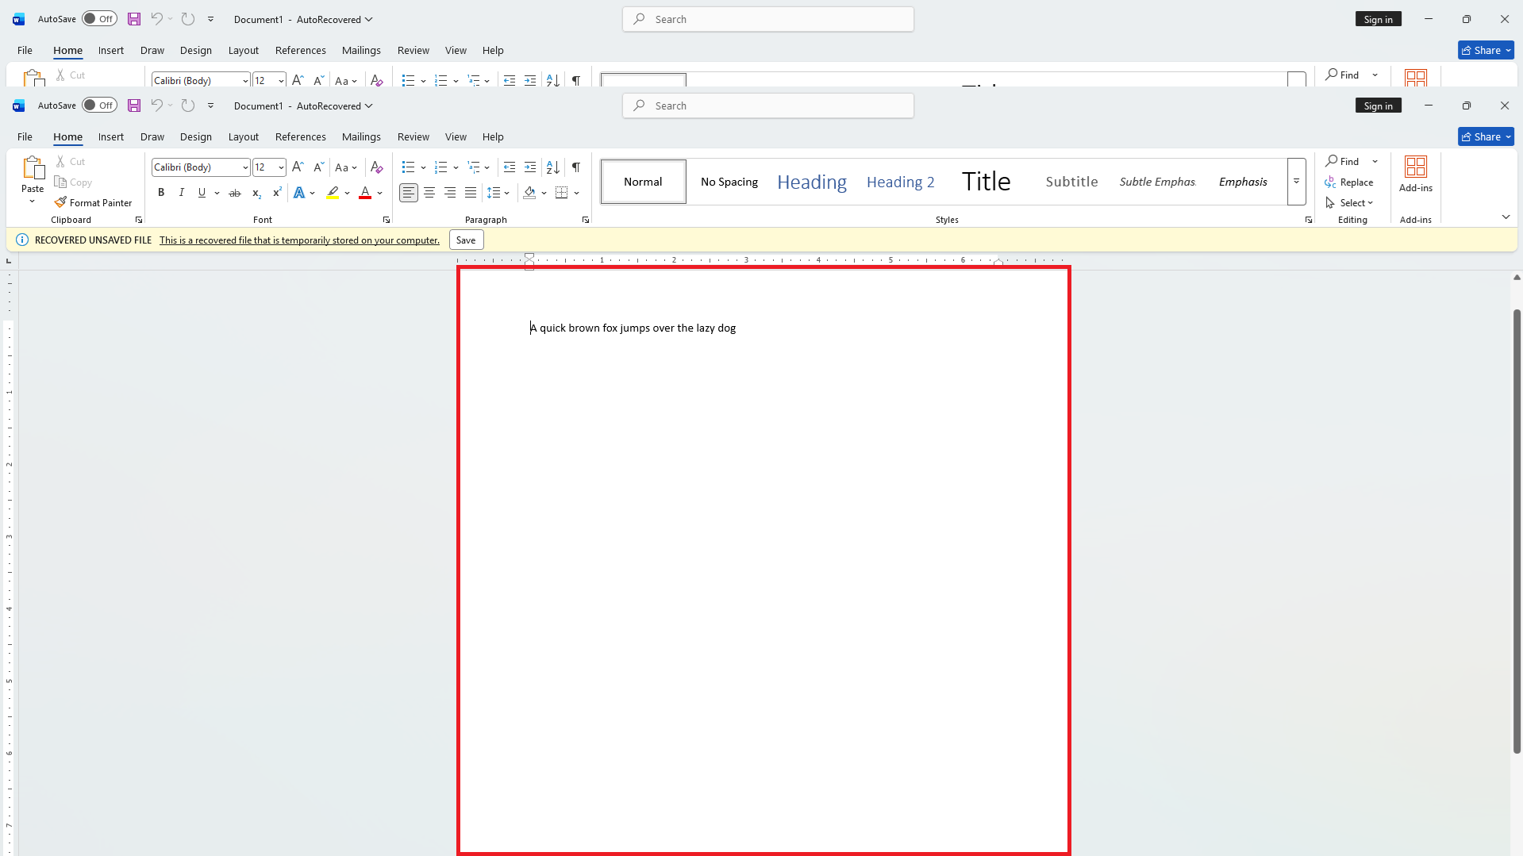Show paragraph marks with the ¶ icon
The height and width of the screenshot is (856, 1523).
(576, 167)
